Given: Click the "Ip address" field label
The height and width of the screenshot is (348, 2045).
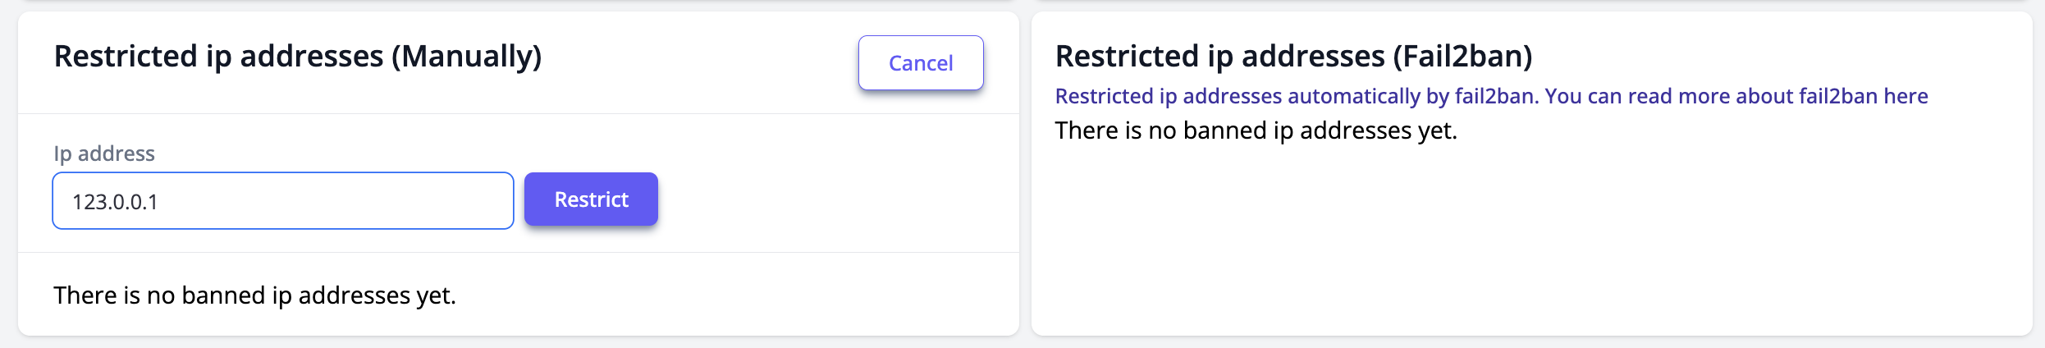Looking at the screenshot, I should point(104,153).
